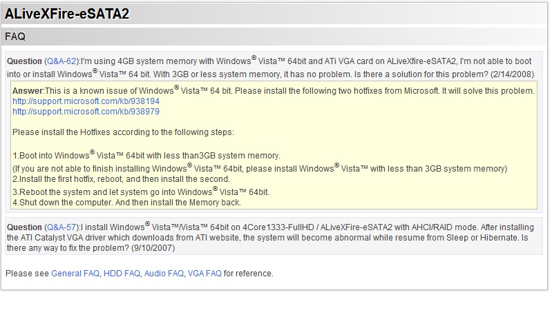Click the bold 'Answer' label

[x=28, y=91]
